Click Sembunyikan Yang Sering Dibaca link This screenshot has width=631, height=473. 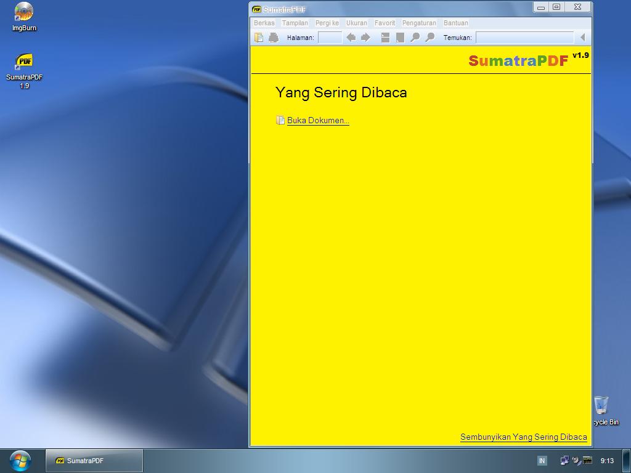click(524, 437)
